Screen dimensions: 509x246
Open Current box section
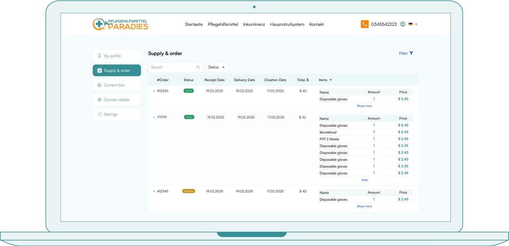point(117,85)
